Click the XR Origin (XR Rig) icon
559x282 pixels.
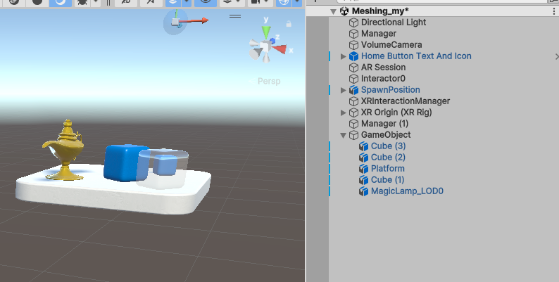pos(353,113)
